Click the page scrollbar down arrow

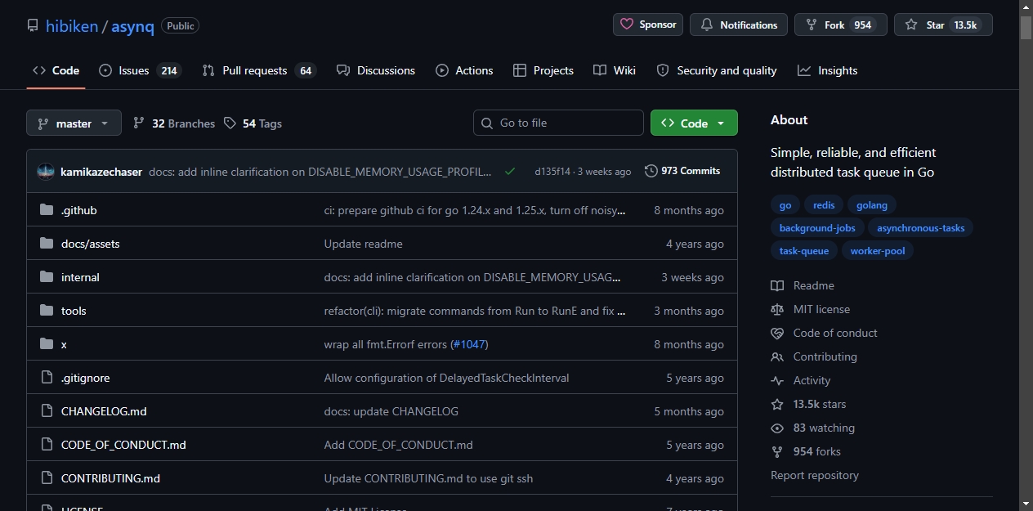coord(1026,504)
